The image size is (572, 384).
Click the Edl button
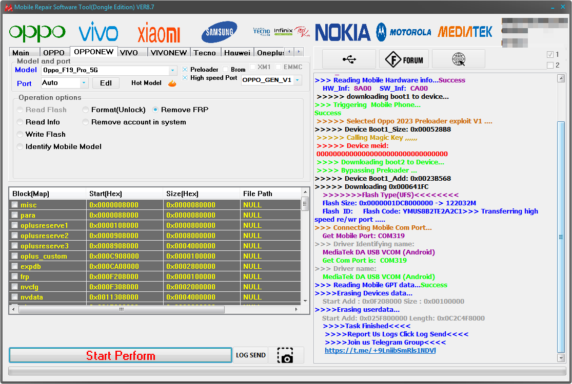coord(106,83)
